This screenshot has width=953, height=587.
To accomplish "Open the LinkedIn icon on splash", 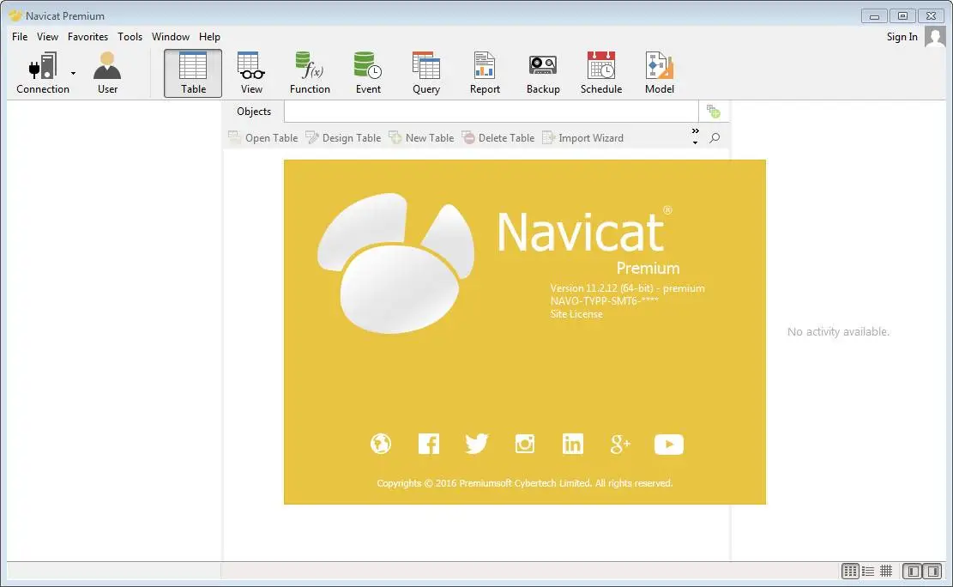I will (572, 444).
